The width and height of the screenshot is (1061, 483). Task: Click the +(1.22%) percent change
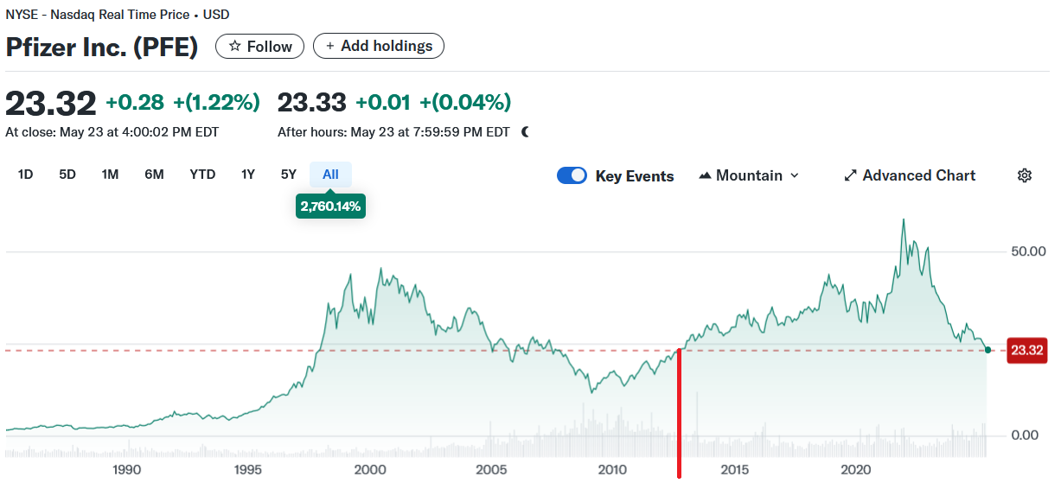coord(216,103)
